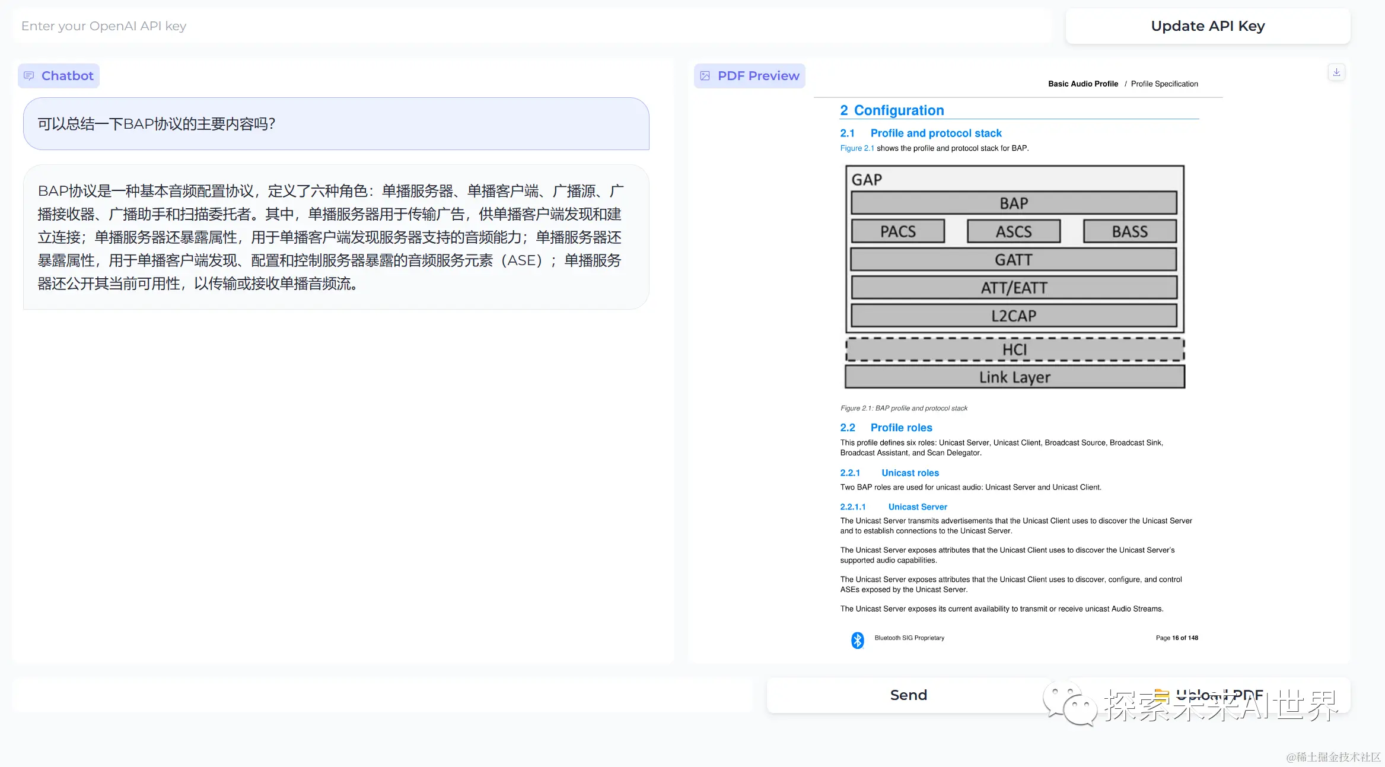Viewport: 1385px width, 767px height.
Task: Open the Figure 2.1 hyperlink in the PDF
Action: (x=857, y=148)
